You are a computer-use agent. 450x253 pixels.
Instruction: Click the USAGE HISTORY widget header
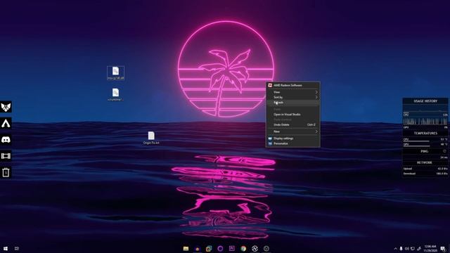tap(425, 101)
